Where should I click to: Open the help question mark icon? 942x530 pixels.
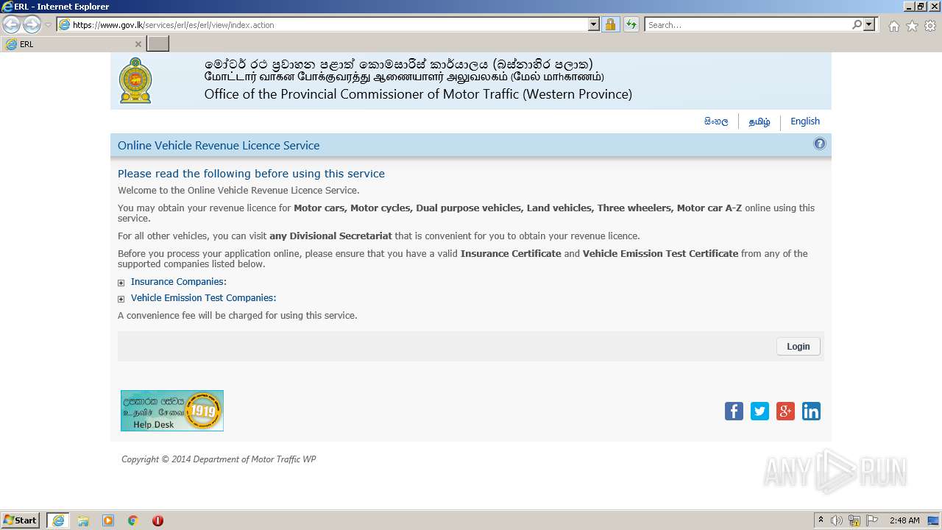tap(819, 144)
